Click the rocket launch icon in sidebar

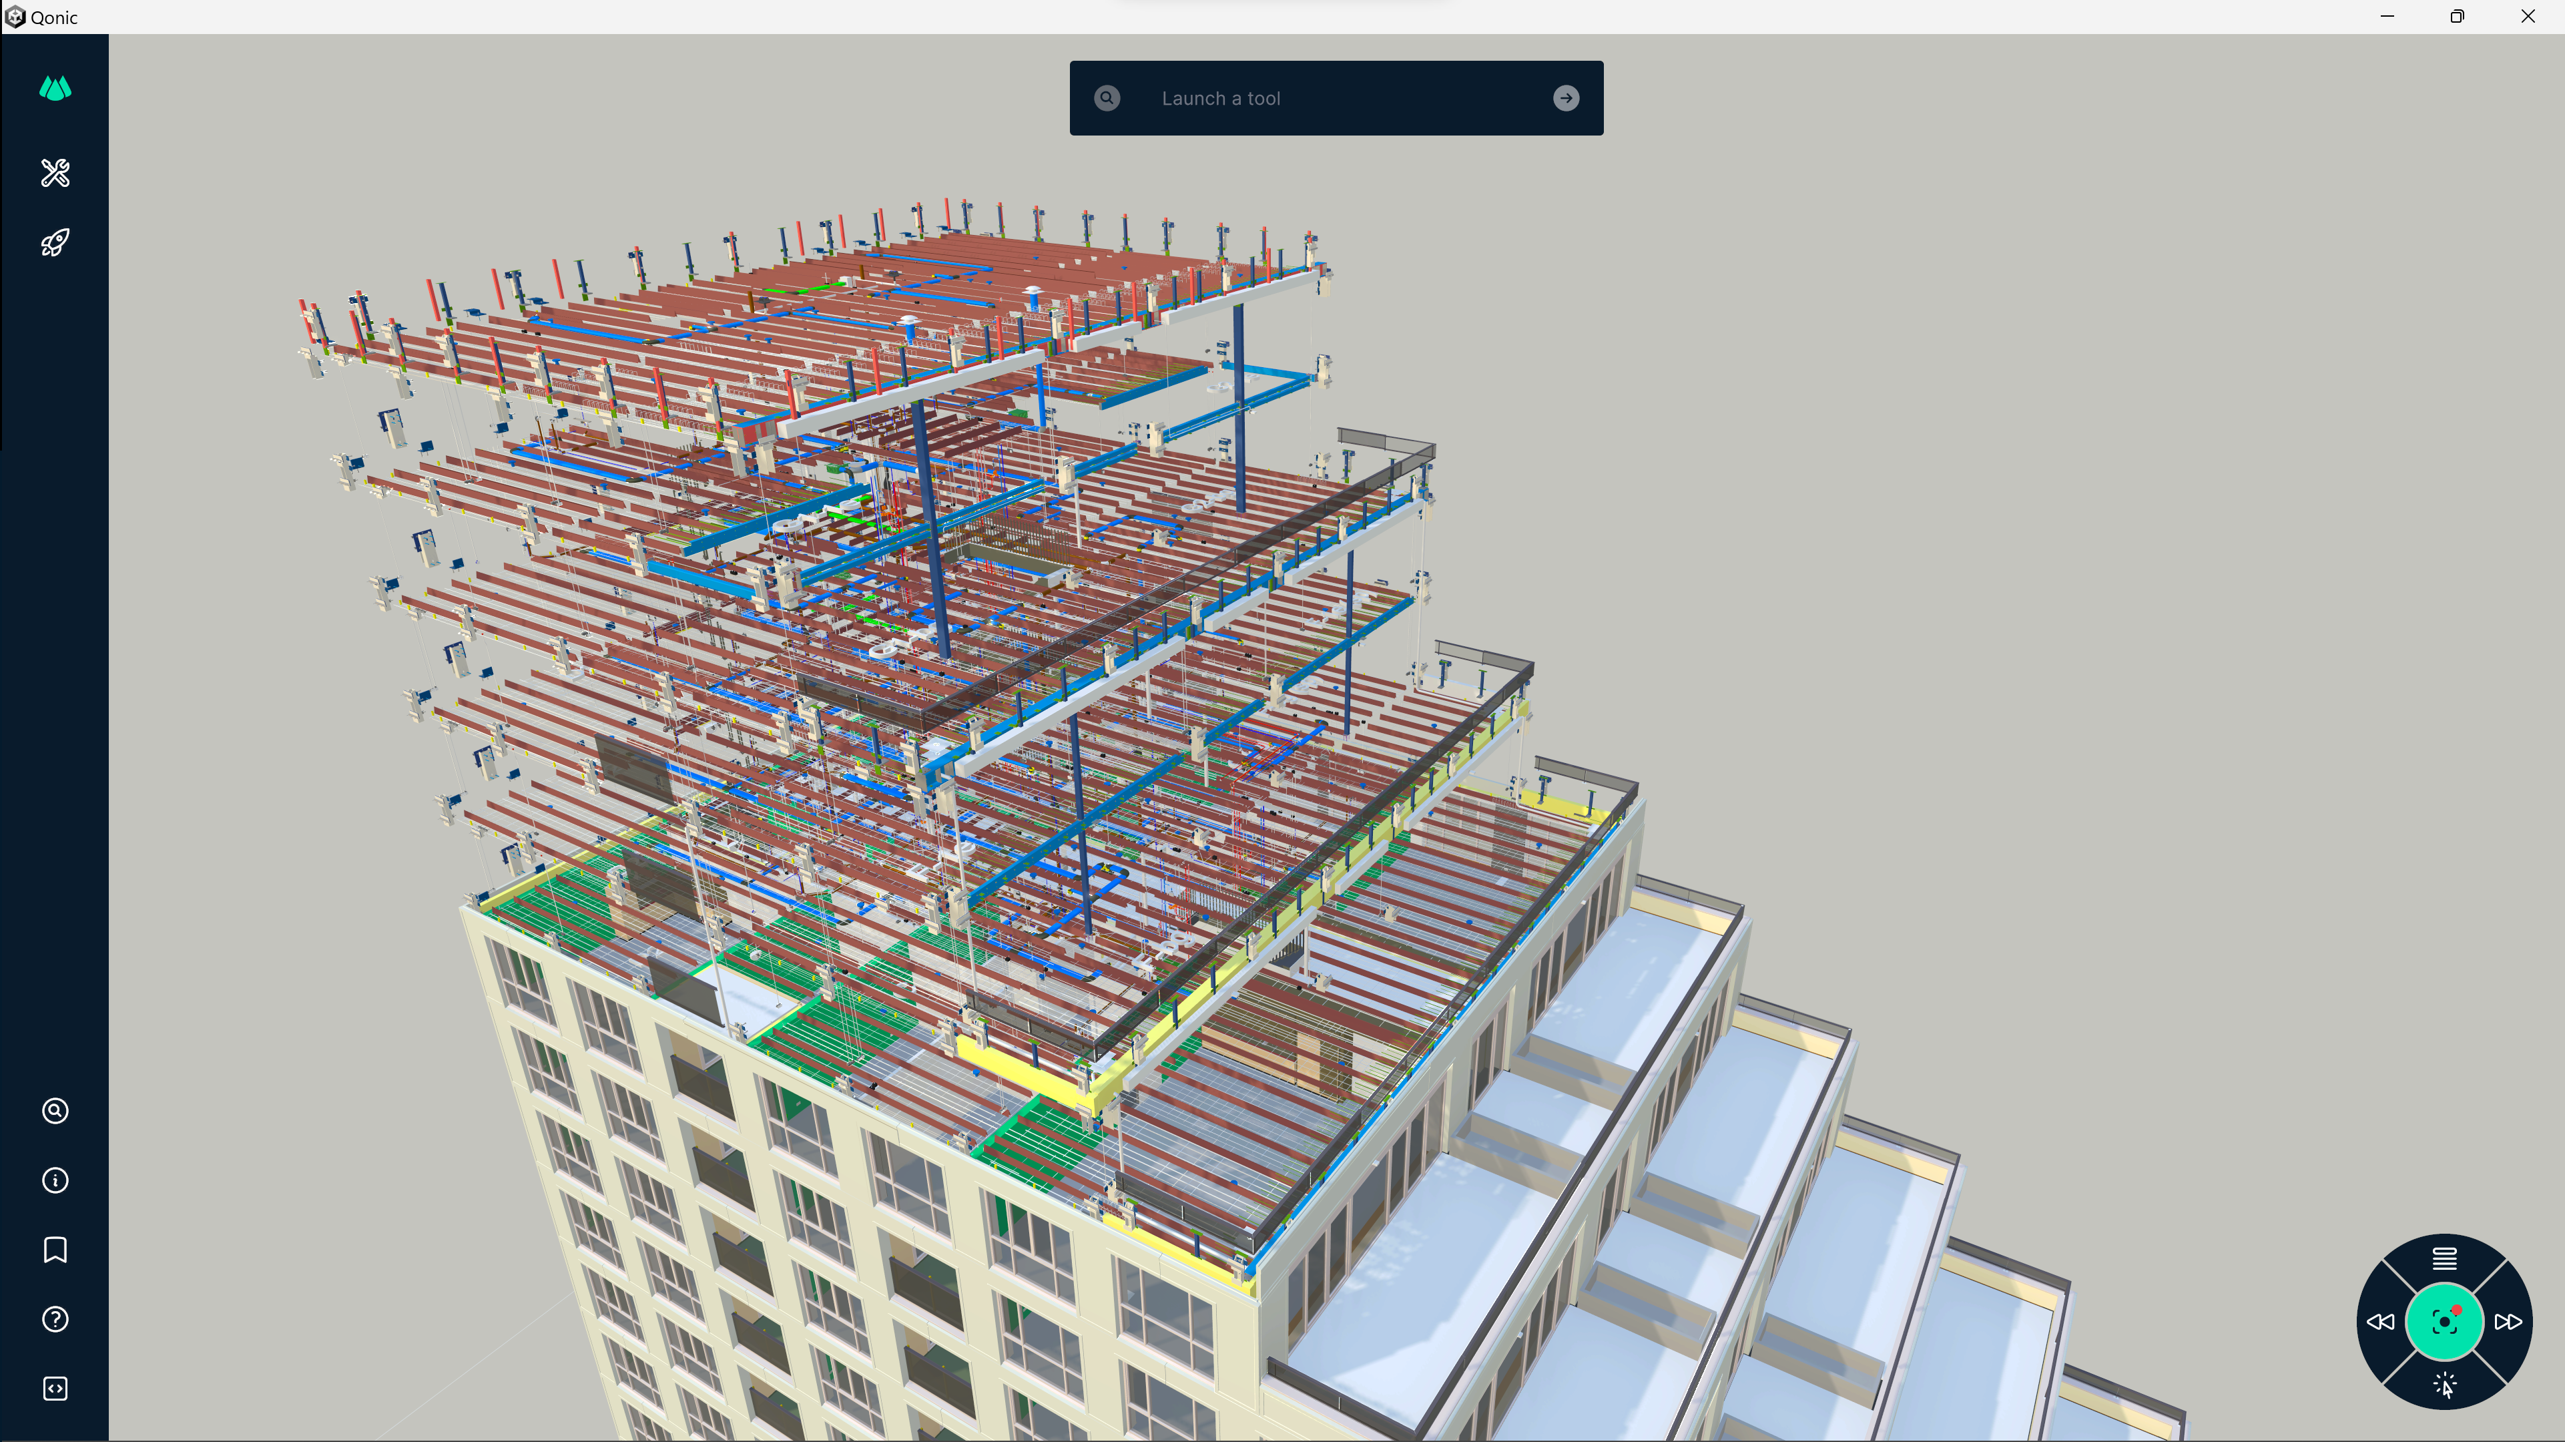coord(55,243)
